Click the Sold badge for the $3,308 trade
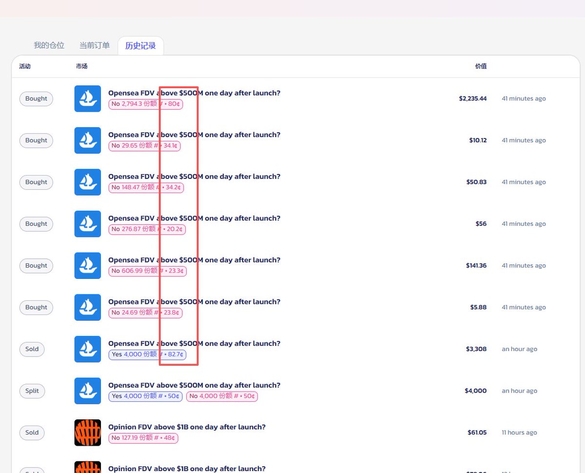This screenshot has height=473, width=585. 32,349
